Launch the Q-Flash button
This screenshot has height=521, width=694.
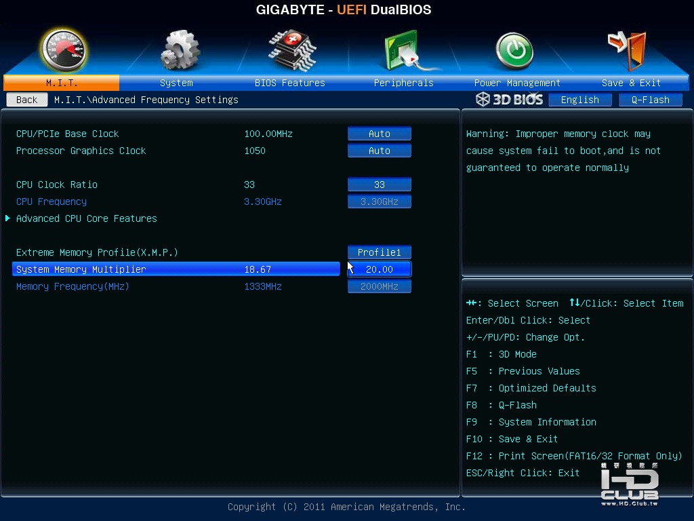[650, 100]
